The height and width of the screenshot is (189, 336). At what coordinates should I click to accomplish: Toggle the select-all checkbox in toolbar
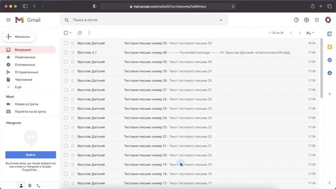[66, 33]
